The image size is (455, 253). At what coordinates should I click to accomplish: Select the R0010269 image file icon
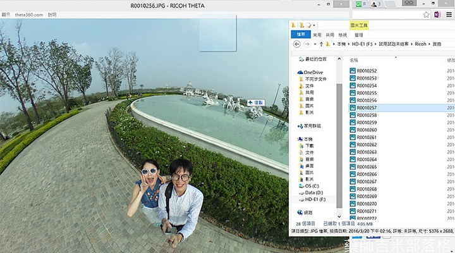353,196
